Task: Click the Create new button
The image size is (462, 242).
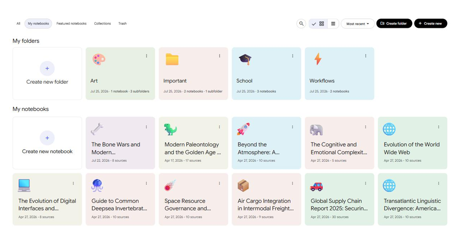Action: point(430,23)
